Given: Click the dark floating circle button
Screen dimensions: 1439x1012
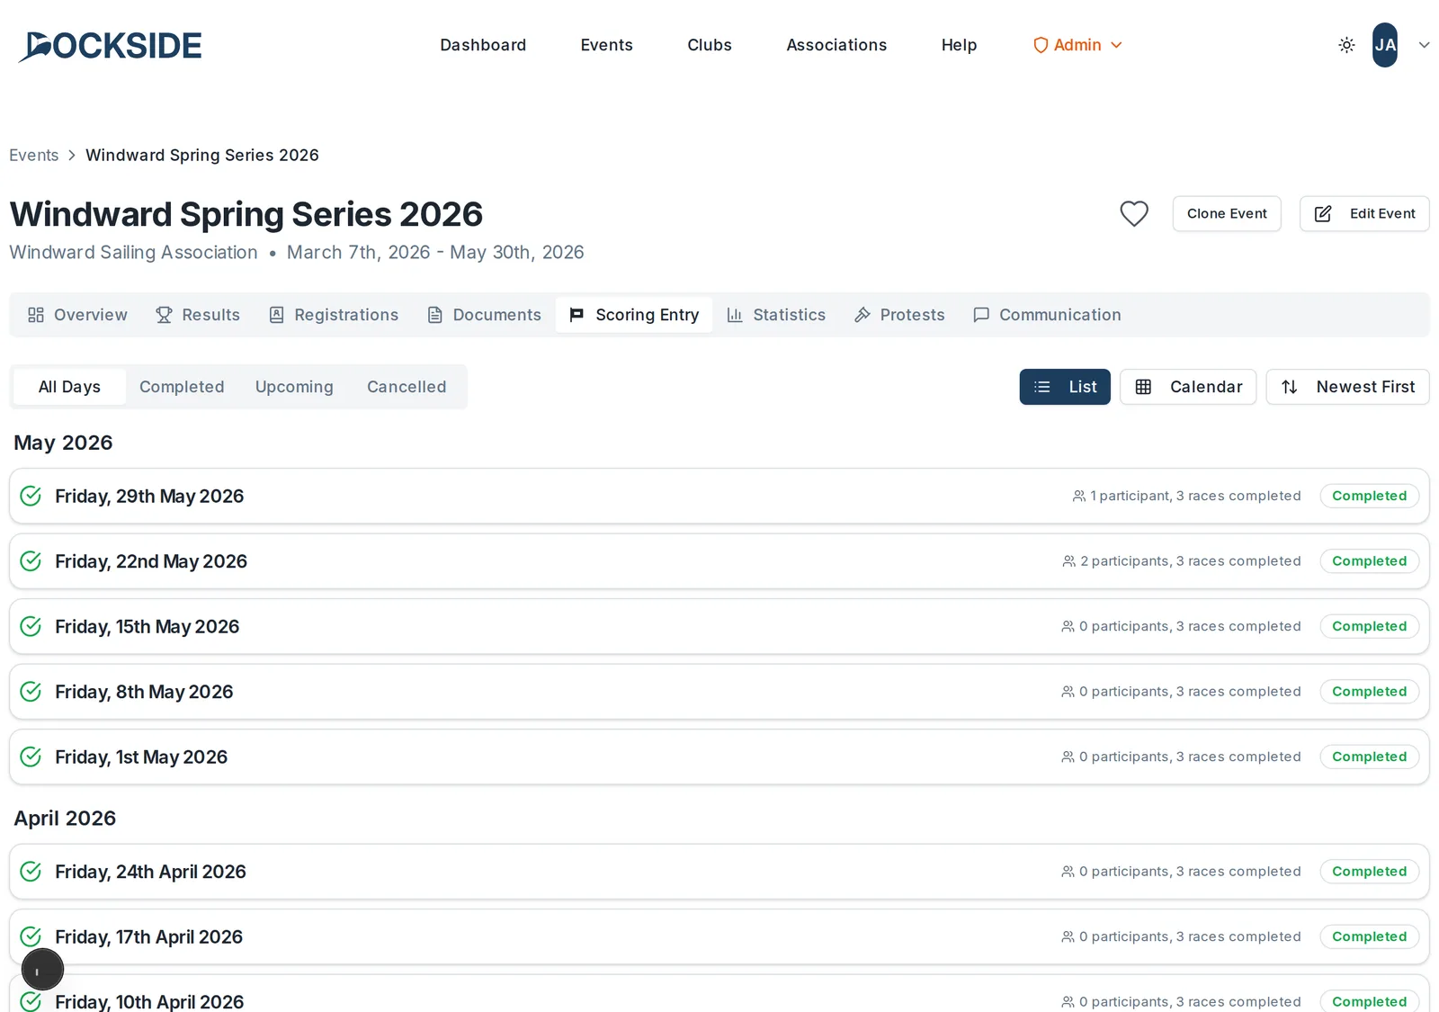Looking at the screenshot, I should point(42,970).
